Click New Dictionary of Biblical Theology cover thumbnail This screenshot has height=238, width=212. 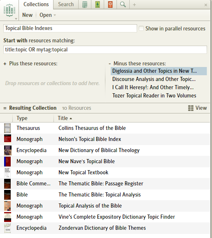[7, 150]
